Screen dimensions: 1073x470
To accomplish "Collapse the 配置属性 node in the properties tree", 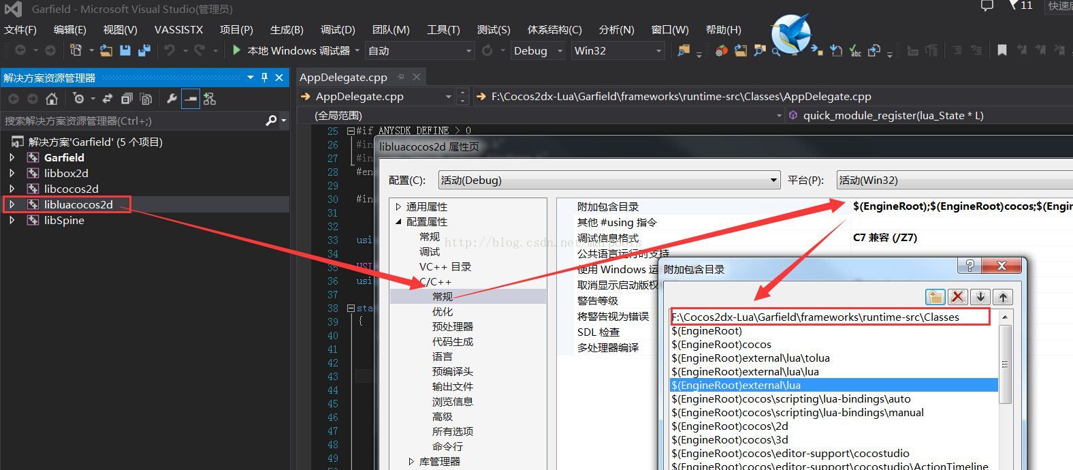I will pyautogui.click(x=399, y=221).
